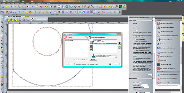Click the scissors cut icon
Image resolution: width=184 pixels, height=93 pixels.
[16, 7]
